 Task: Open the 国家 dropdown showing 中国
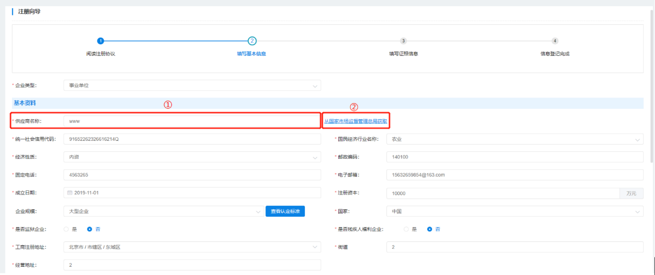(x=514, y=211)
